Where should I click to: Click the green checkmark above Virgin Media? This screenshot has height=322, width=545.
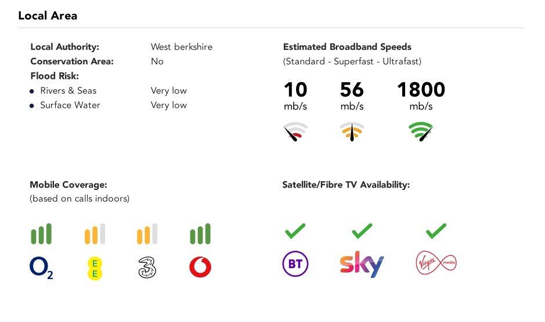tap(436, 231)
